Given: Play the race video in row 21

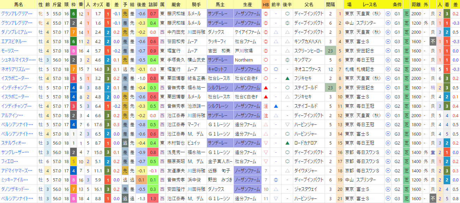Looking at the screenshot, I should [388, 198].
